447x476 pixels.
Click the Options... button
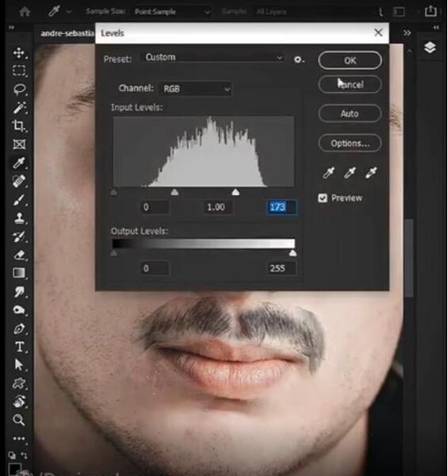click(350, 143)
